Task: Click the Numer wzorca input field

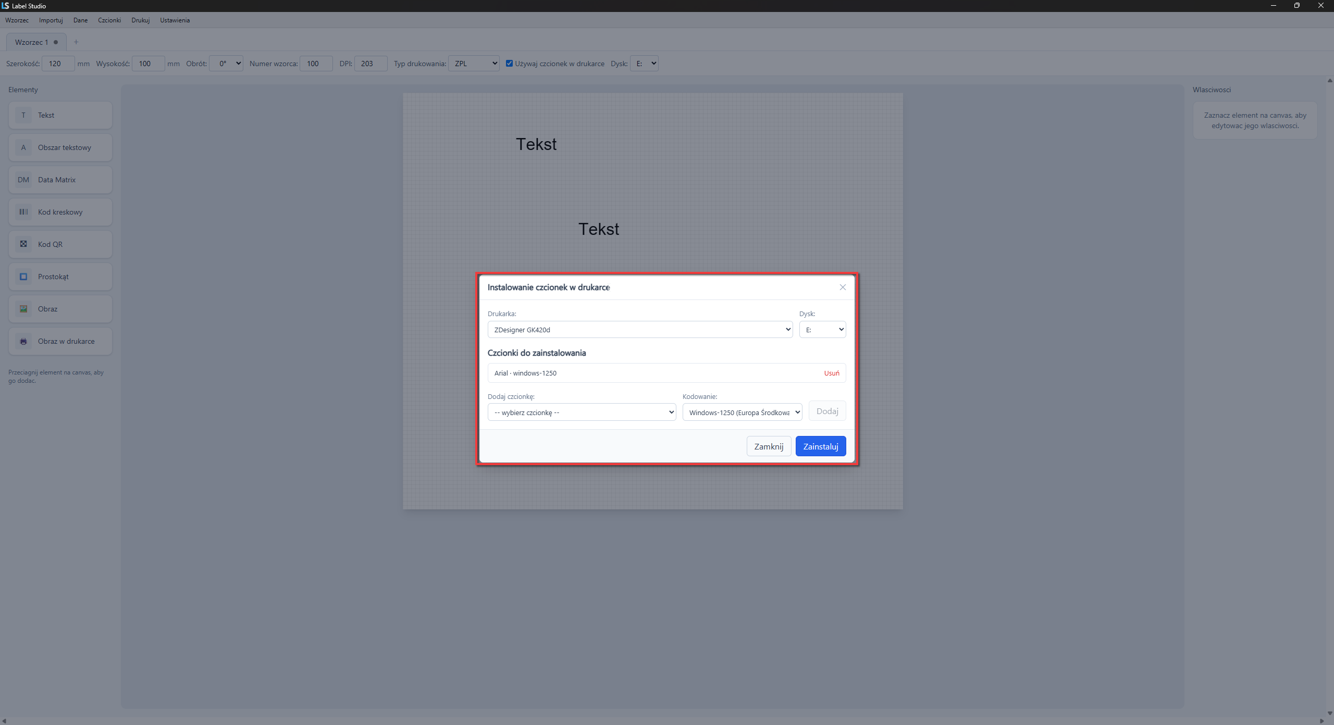Action: 316,64
